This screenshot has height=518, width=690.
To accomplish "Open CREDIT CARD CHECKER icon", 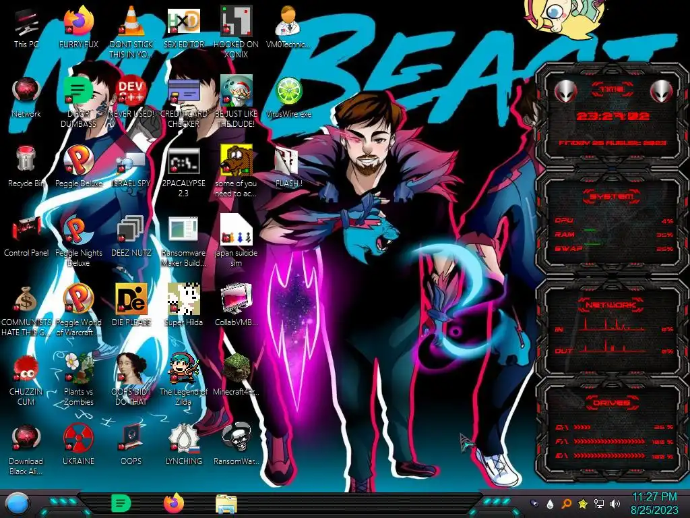I will (x=183, y=92).
